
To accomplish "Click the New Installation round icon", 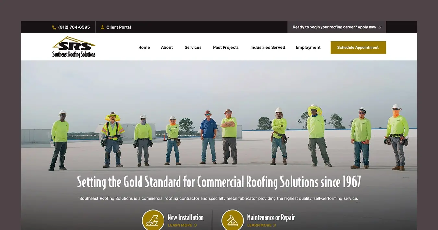I will click(153, 220).
